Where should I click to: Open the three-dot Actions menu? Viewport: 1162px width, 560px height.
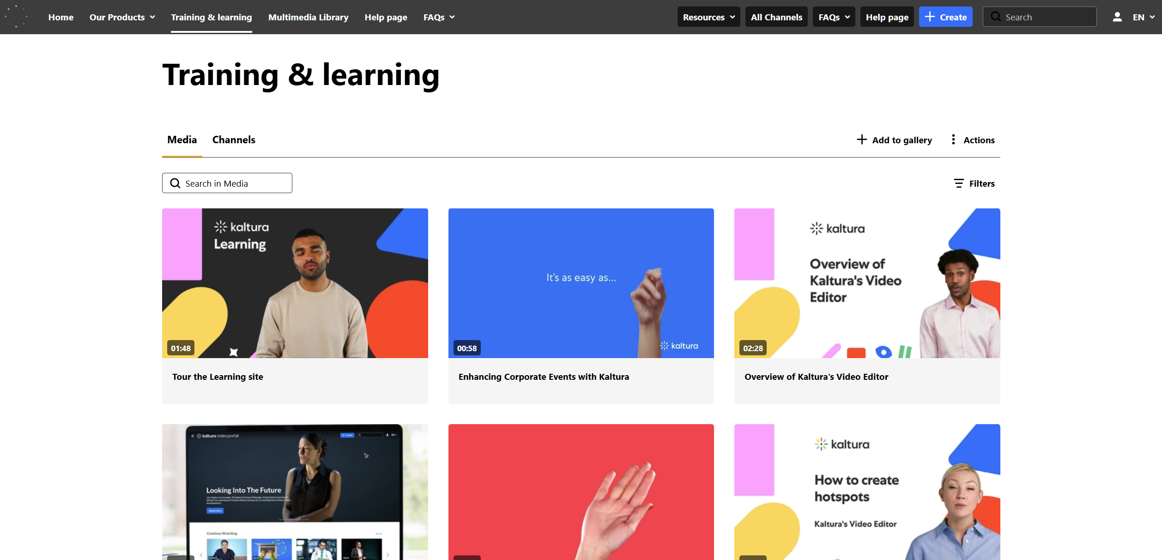coord(953,140)
